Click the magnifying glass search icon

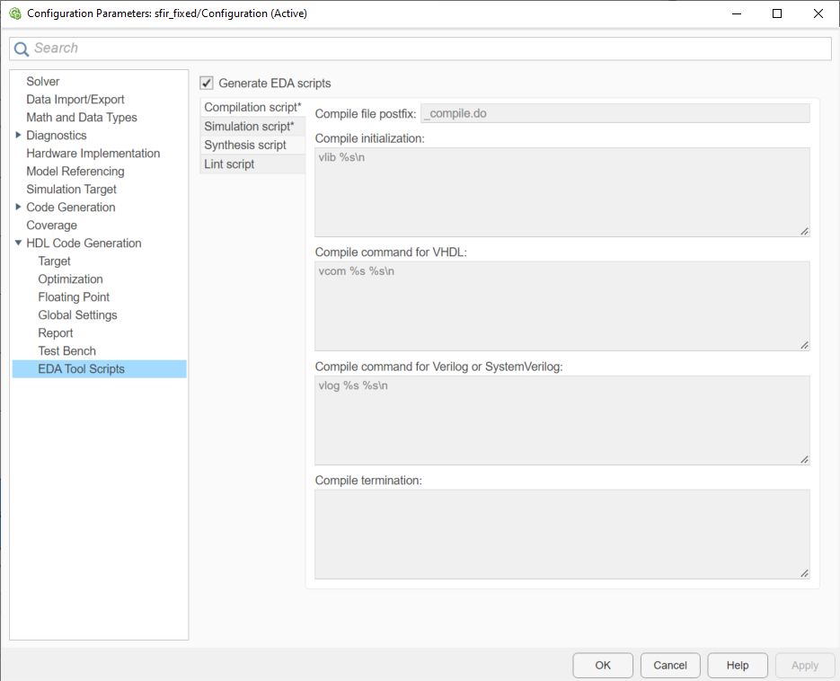click(22, 49)
